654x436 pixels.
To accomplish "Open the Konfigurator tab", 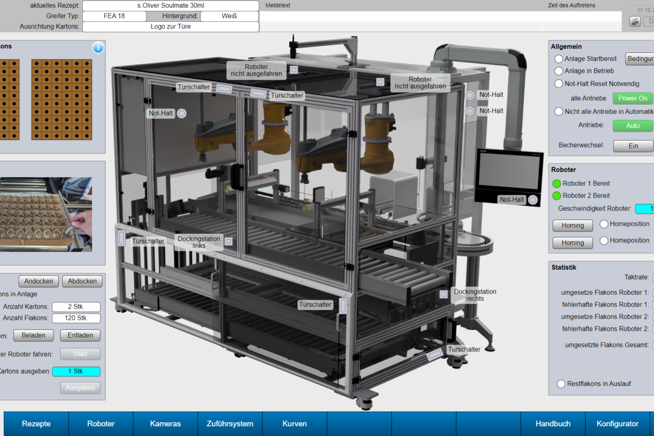I will pos(617,423).
